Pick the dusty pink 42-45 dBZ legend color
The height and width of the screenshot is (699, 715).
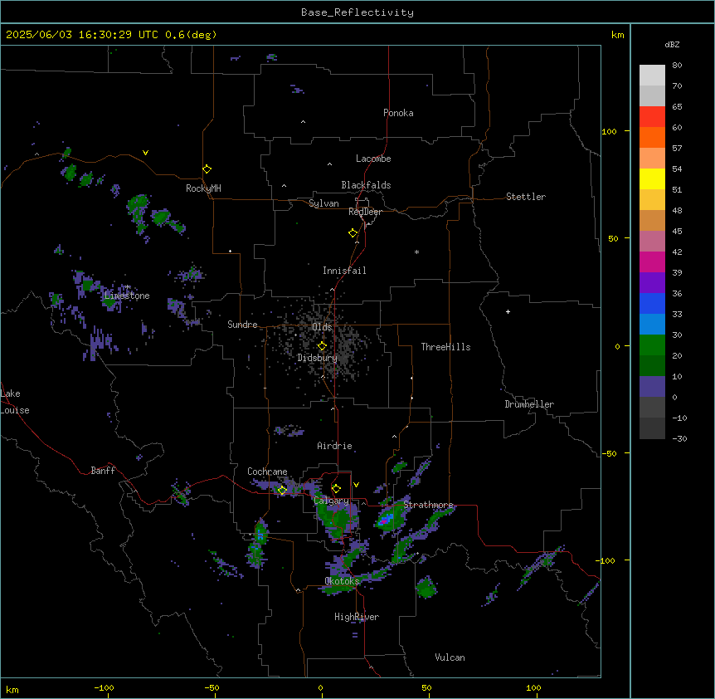pos(652,242)
